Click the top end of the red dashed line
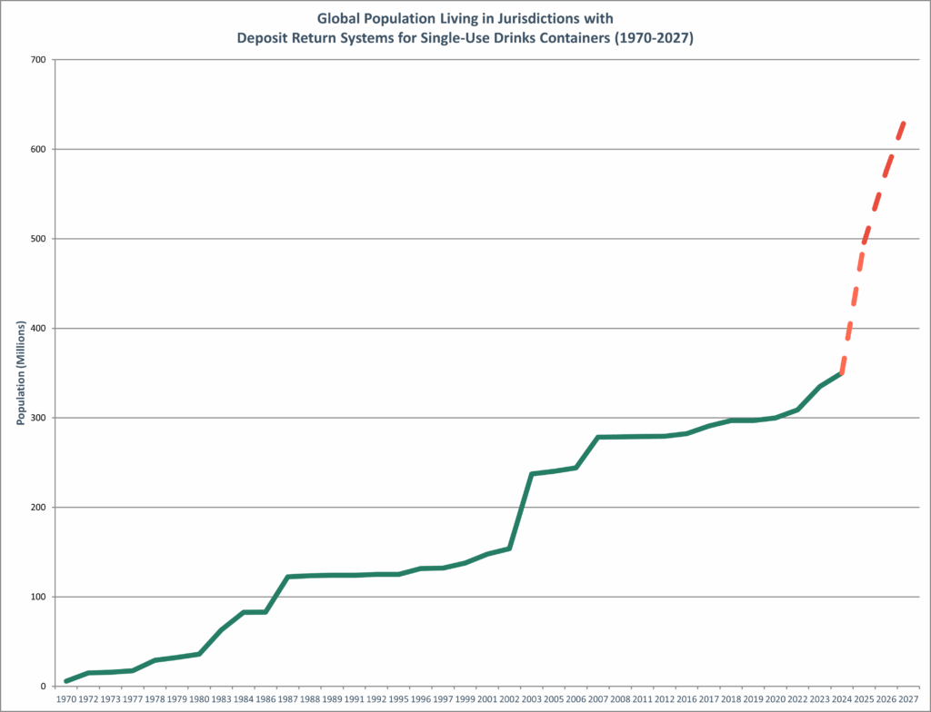Viewport: 931px width, 712px height. [903, 123]
